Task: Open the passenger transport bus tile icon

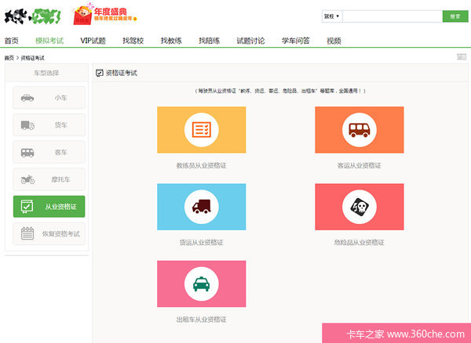Action: [360, 130]
